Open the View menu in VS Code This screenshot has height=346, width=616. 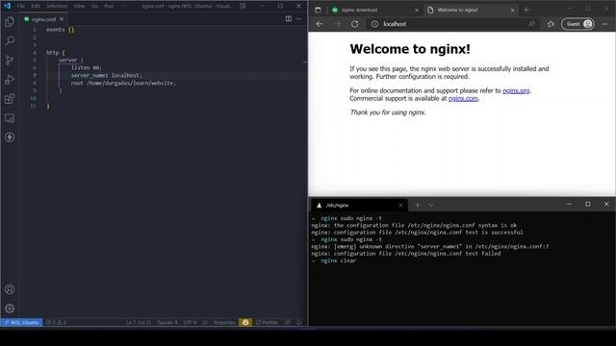(x=79, y=6)
